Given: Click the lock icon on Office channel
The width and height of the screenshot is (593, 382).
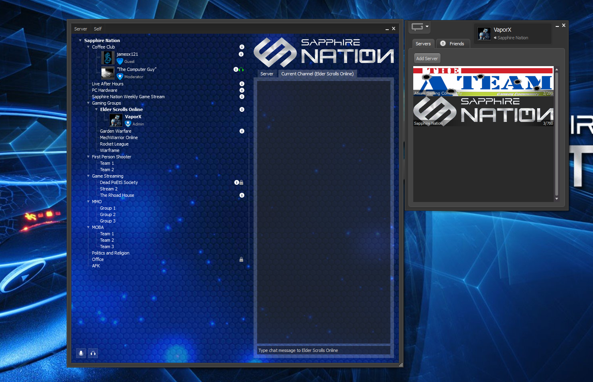Looking at the screenshot, I should pos(241,259).
